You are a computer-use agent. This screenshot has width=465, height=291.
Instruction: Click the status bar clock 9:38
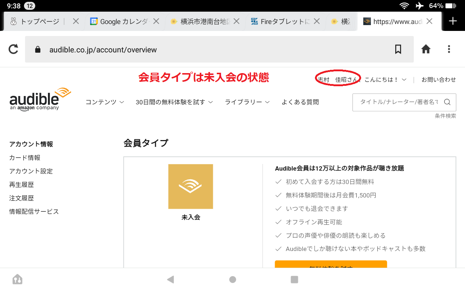click(x=14, y=6)
